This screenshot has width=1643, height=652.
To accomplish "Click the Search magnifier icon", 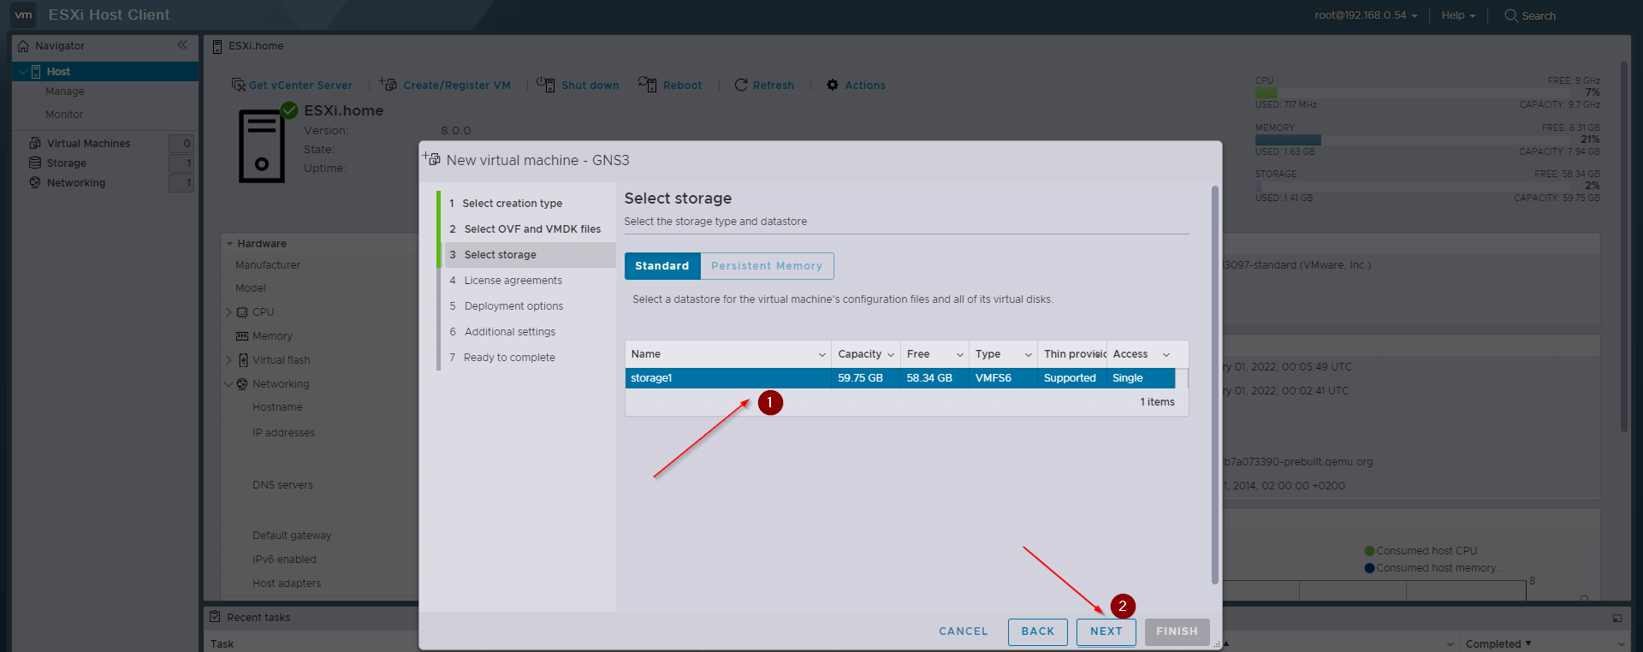I will [x=1510, y=15].
